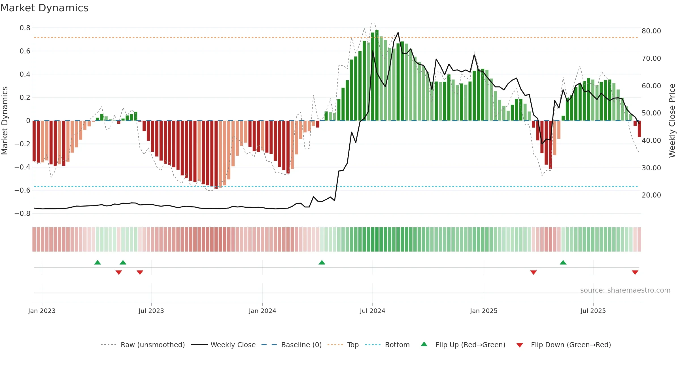The height and width of the screenshot is (382, 680).
Task: Toggle the Bottom legend entry
Action: click(387, 345)
